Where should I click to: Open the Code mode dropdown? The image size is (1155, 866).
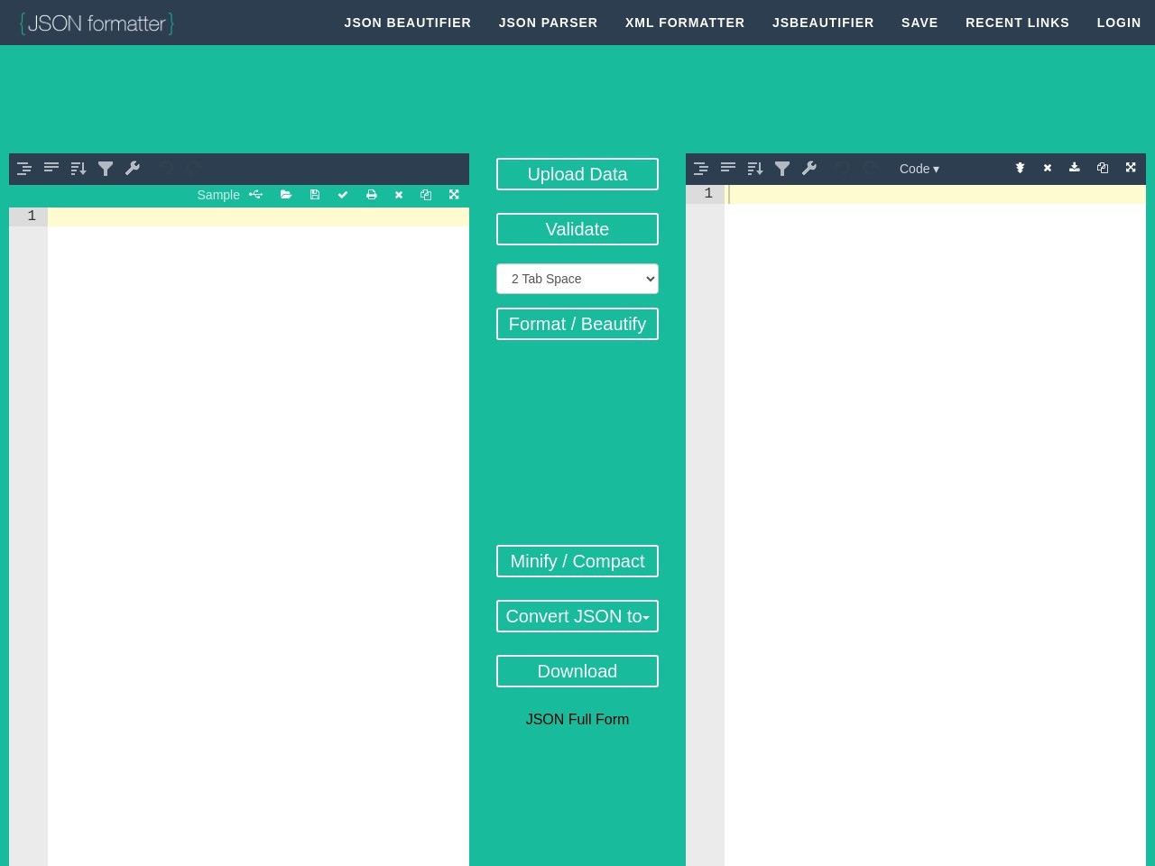click(919, 169)
